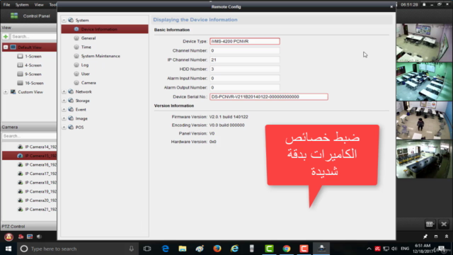Click the HDD Number field
This screenshot has height=255, width=453.
coord(245,69)
